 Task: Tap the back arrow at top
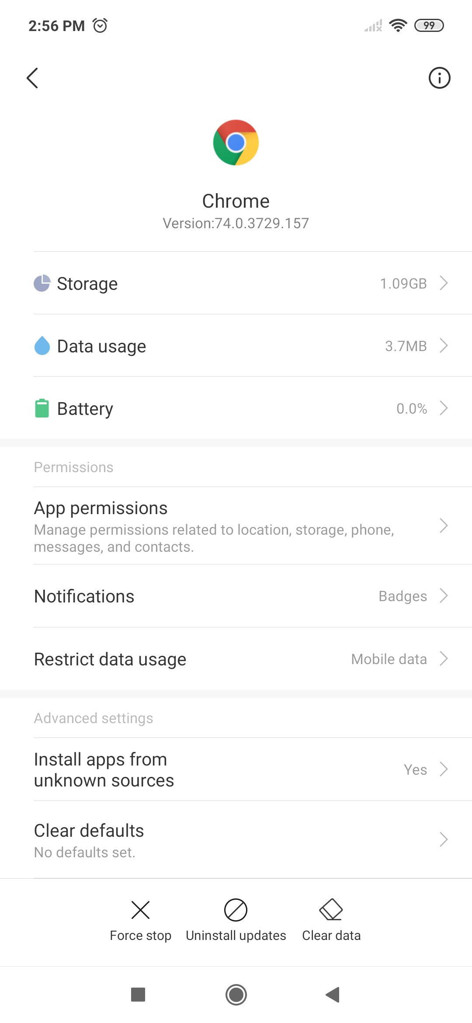coord(32,78)
